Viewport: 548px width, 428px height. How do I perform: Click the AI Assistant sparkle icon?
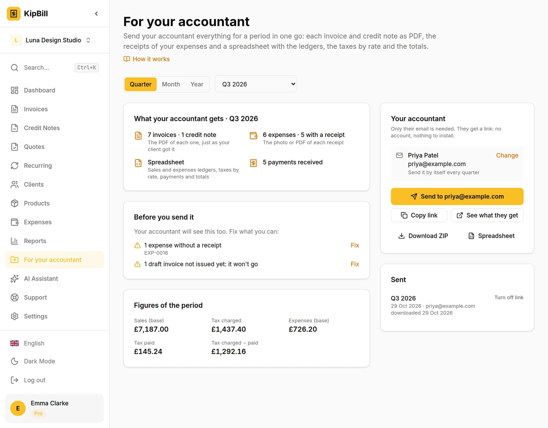(x=15, y=279)
